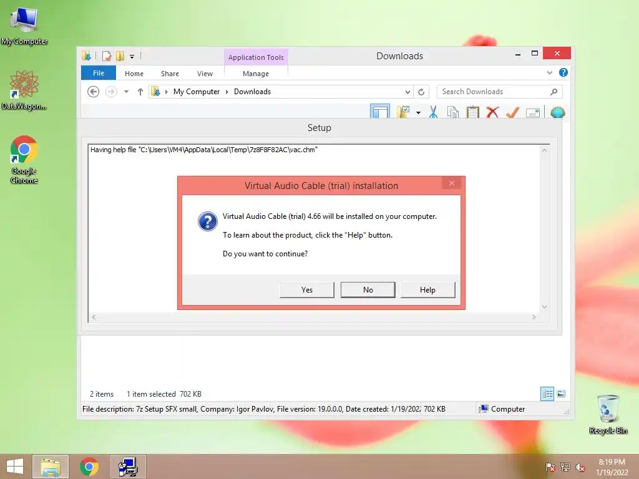Open the My Computer desktop icon
The image size is (639, 479).
click(24, 25)
